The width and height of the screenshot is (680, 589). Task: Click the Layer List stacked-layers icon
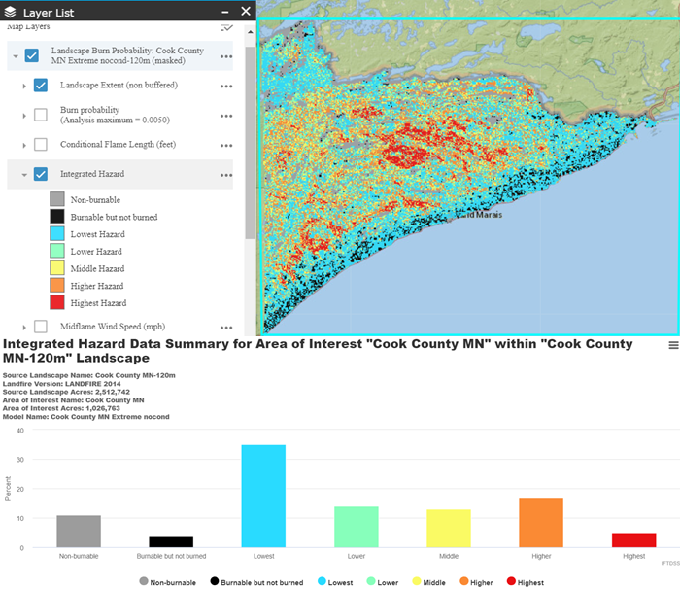11,13
